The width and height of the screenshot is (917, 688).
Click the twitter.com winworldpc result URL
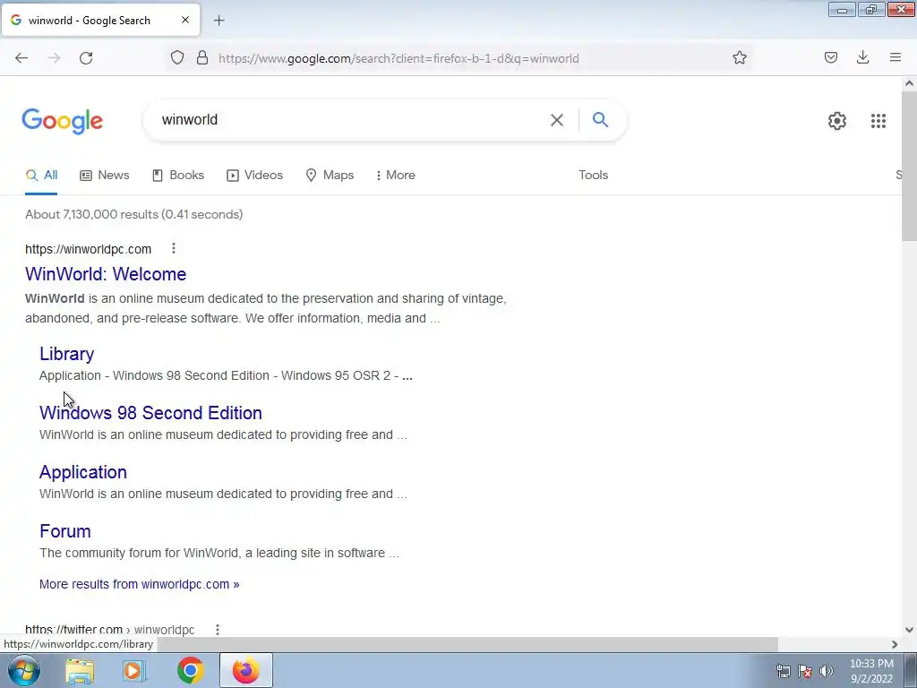point(110,630)
